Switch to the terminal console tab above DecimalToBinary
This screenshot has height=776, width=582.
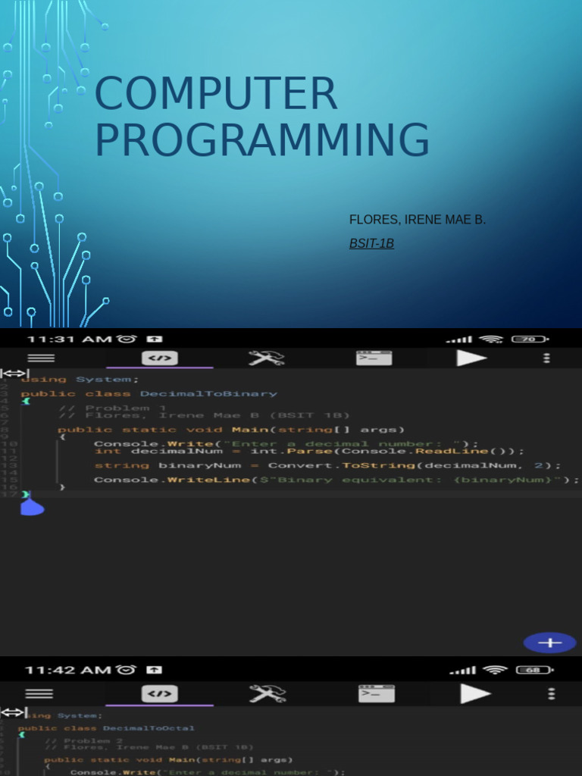(x=374, y=358)
